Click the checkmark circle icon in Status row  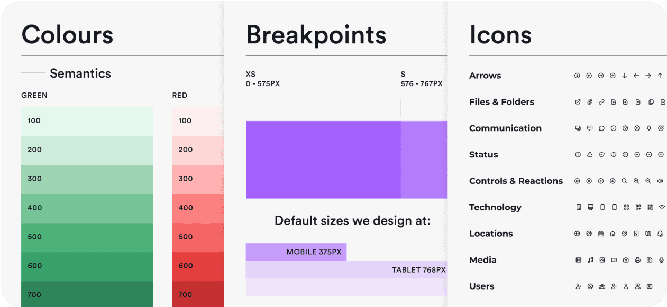tap(648, 154)
